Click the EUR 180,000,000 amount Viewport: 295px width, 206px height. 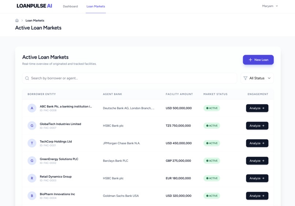178,178
